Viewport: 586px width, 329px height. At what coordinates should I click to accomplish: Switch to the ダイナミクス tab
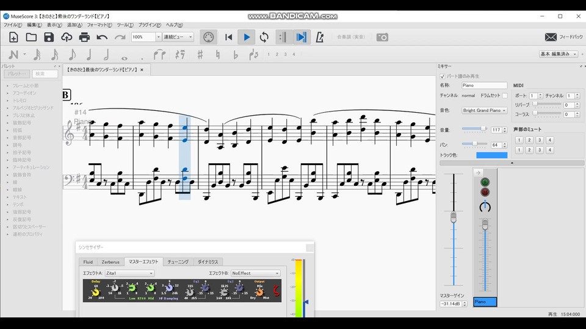point(208,262)
